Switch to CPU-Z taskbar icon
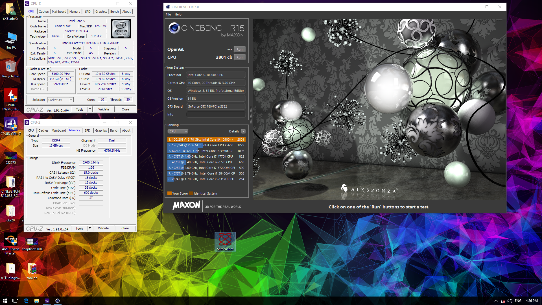Image resolution: width=542 pixels, height=305 pixels. pos(47,301)
